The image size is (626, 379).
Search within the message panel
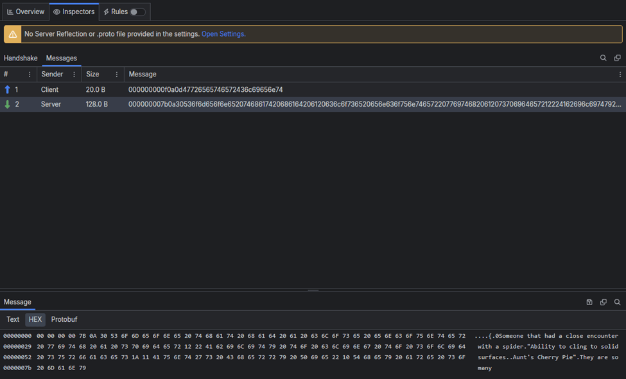[617, 302]
